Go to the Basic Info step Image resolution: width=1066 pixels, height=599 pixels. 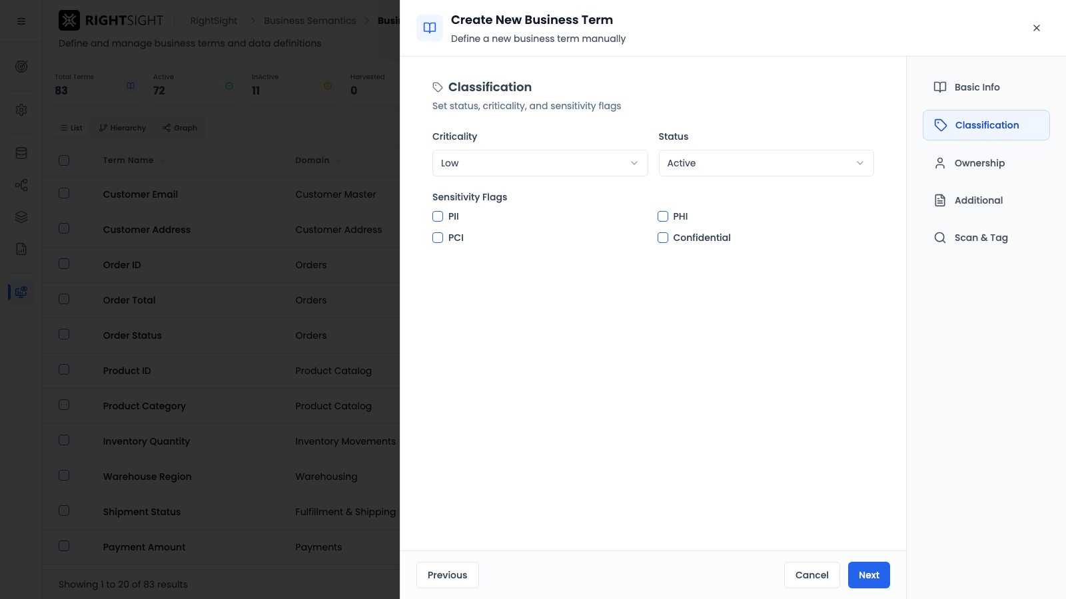pos(986,87)
